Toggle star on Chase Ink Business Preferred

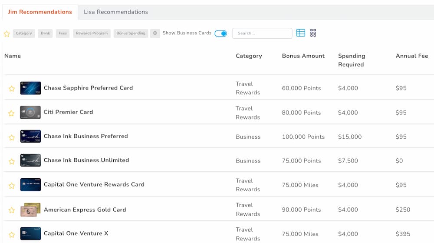(12, 137)
